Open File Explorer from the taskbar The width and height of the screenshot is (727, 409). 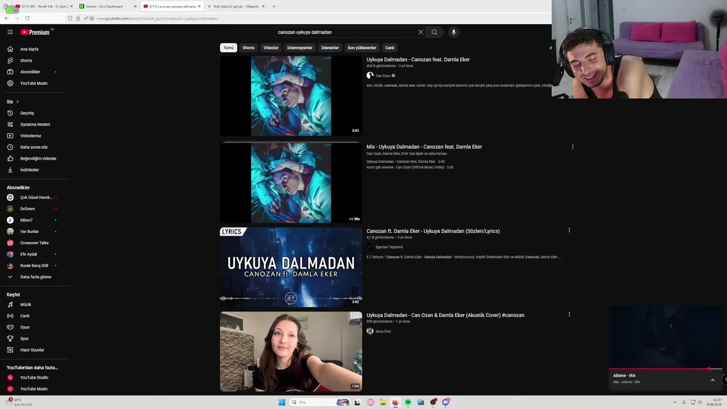[x=383, y=402]
